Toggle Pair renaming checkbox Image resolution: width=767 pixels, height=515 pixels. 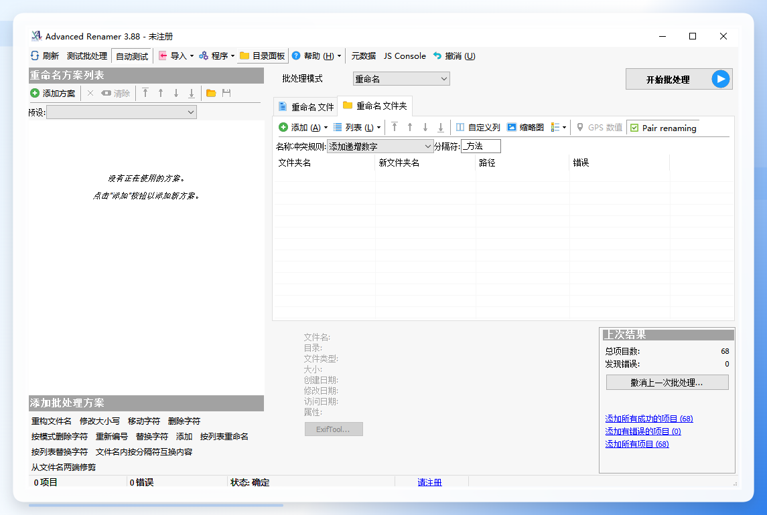[634, 128]
